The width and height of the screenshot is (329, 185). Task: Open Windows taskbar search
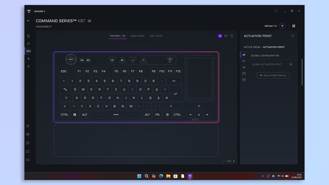point(147,176)
